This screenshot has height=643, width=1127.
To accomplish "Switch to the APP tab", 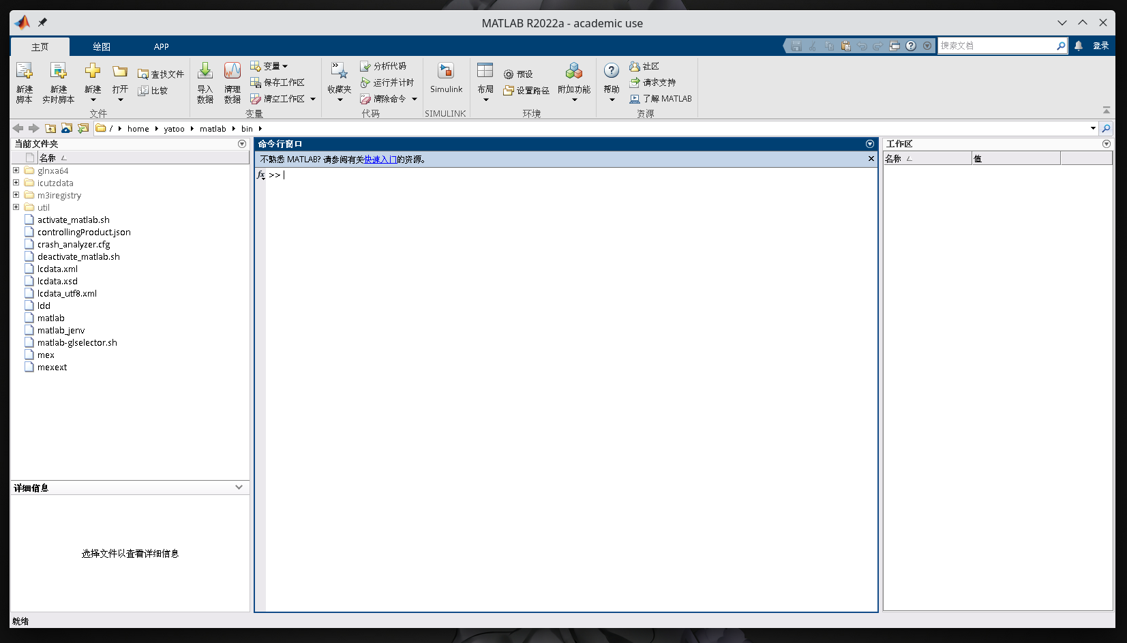I will tap(162, 47).
